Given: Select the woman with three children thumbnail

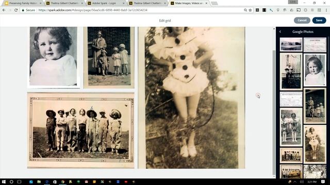Looking at the screenshot, I should (x=315, y=106).
